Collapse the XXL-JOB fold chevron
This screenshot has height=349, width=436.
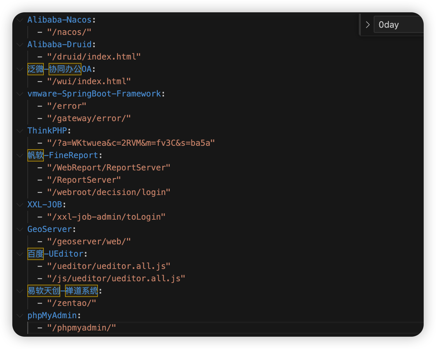tap(20, 205)
